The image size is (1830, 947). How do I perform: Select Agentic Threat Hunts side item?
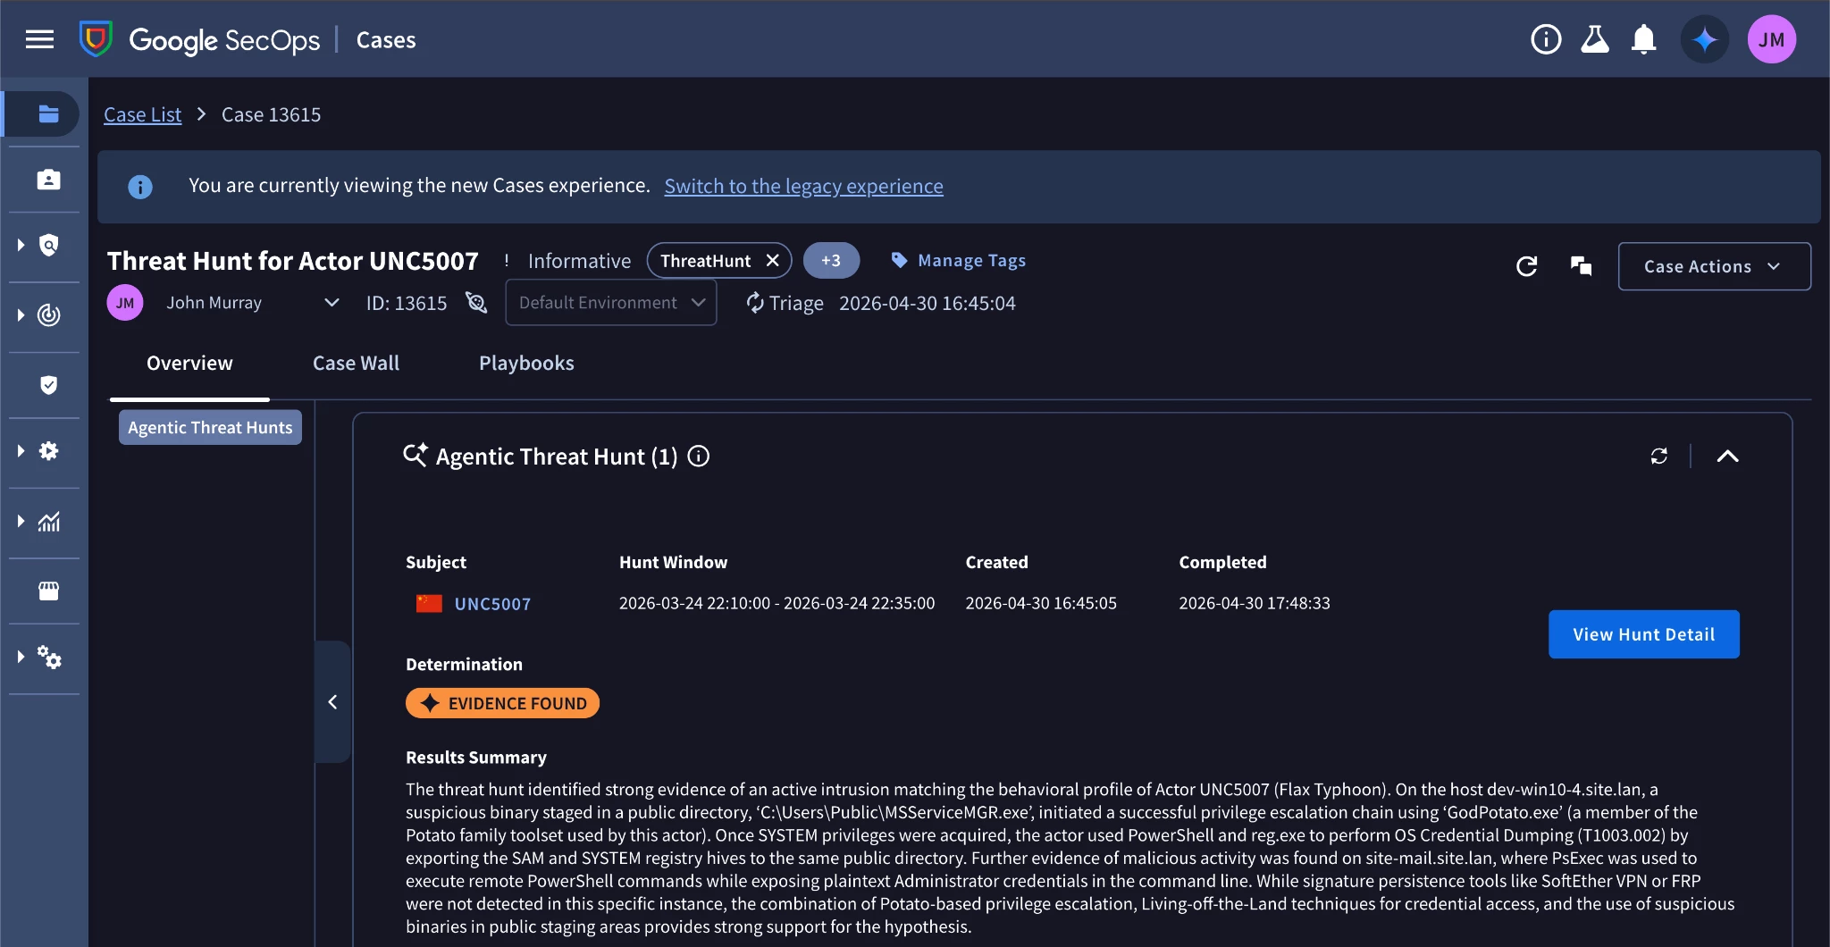210,427
